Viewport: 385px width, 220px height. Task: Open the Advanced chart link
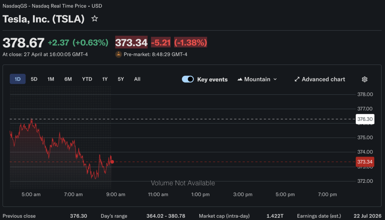323,79
